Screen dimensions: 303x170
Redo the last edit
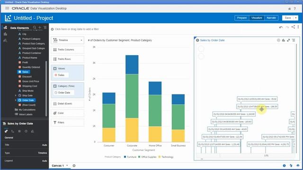(x=287, y=27)
